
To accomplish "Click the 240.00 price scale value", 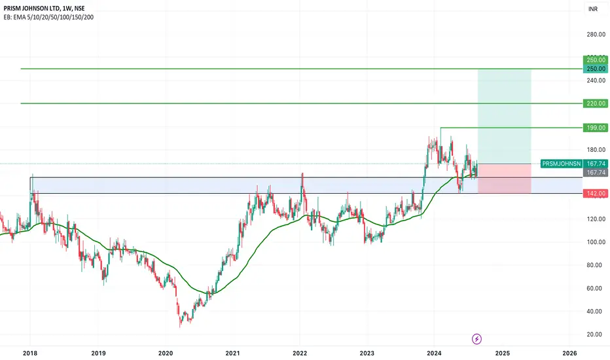I will click(x=596, y=81).
